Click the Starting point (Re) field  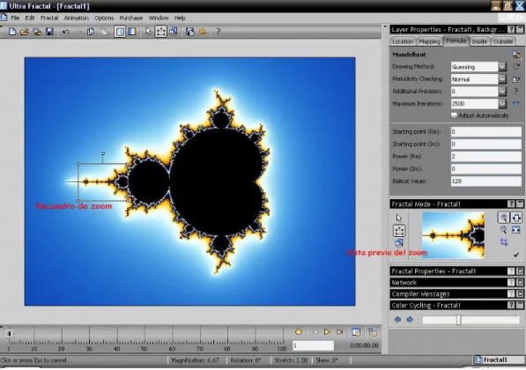point(485,132)
